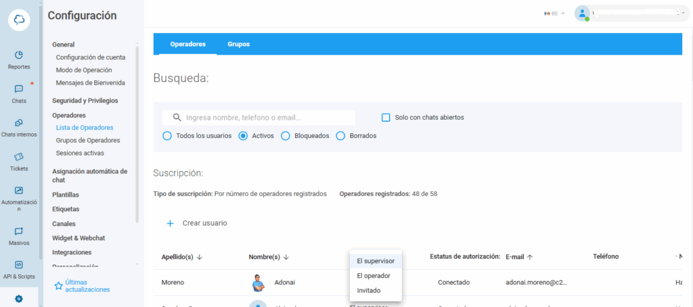Click the operator search input field
This screenshot has width=693, height=307.
tap(259, 118)
